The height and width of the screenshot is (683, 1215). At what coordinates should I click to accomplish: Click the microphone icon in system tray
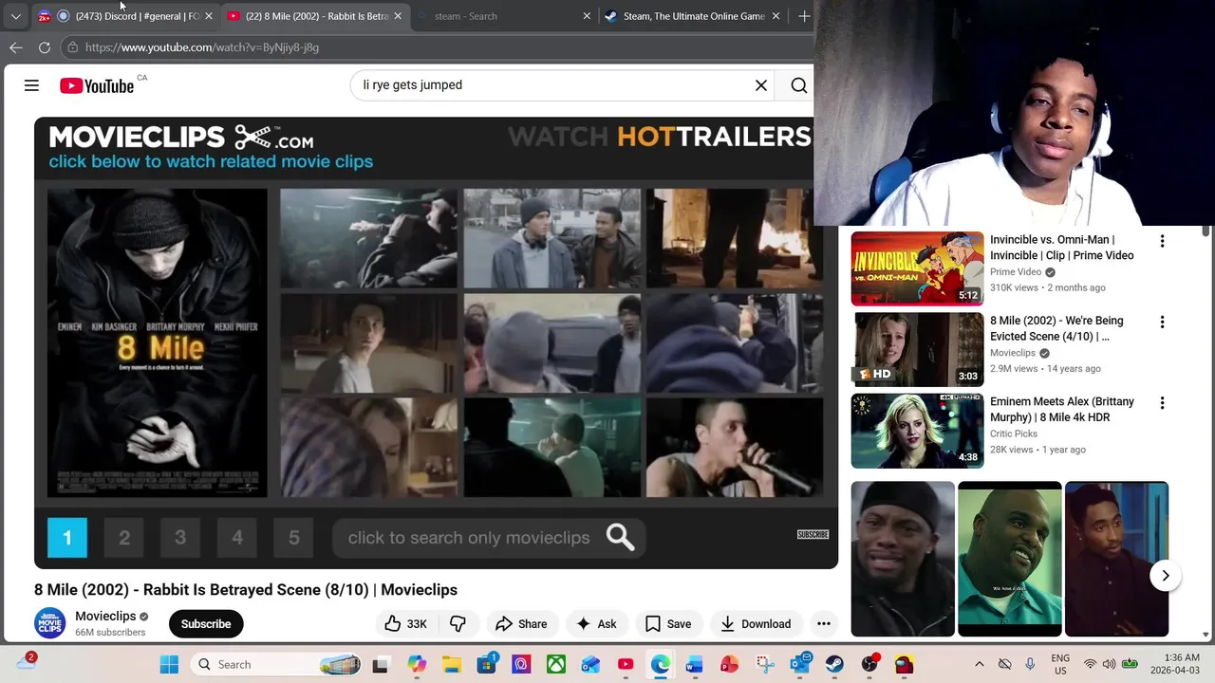point(1030,664)
